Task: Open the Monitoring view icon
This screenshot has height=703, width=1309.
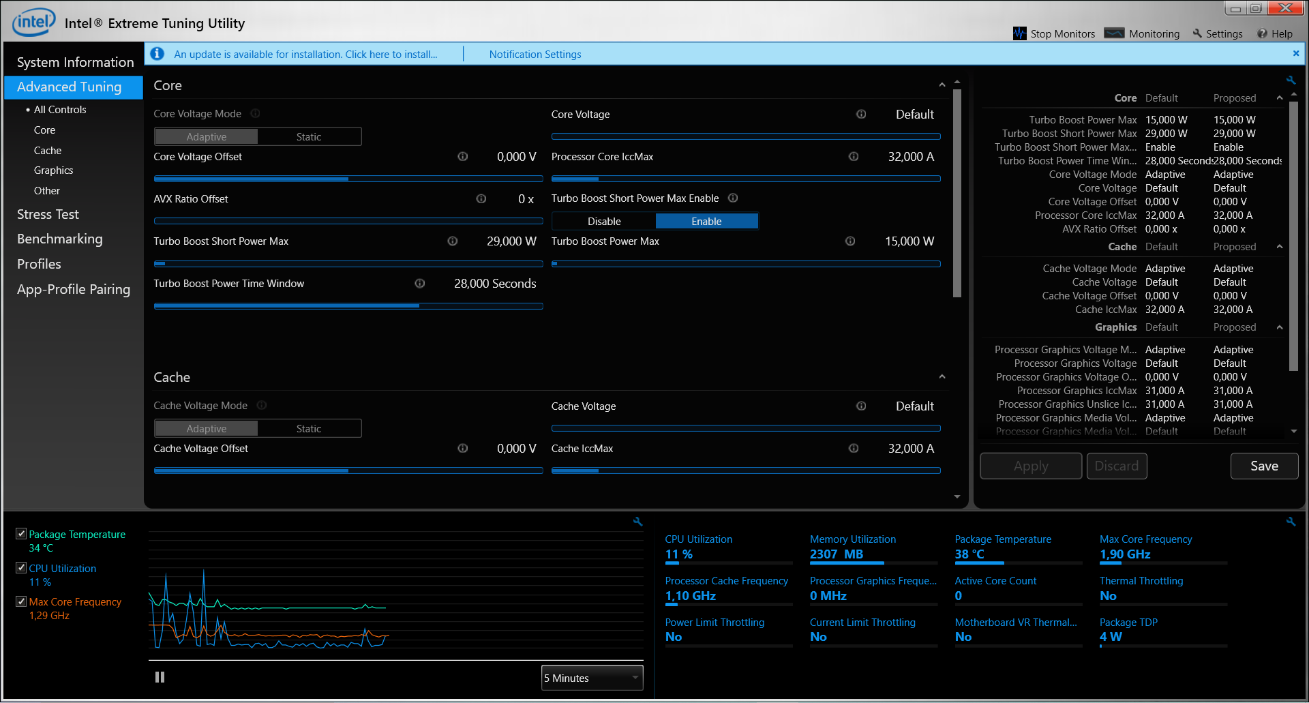Action: coord(1114,33)
